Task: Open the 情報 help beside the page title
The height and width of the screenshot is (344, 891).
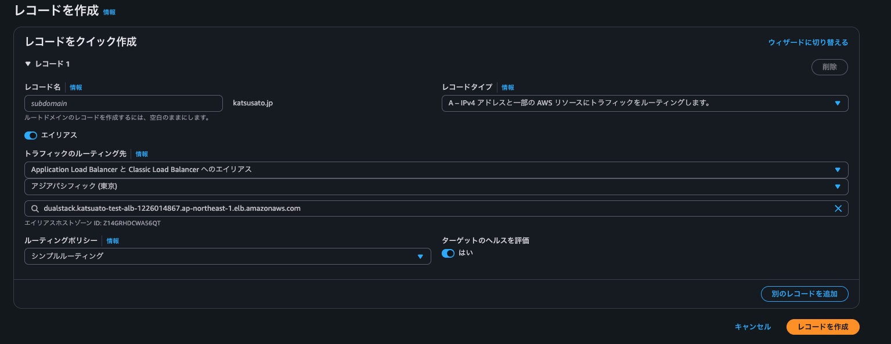Action: (x=109, y=12)
